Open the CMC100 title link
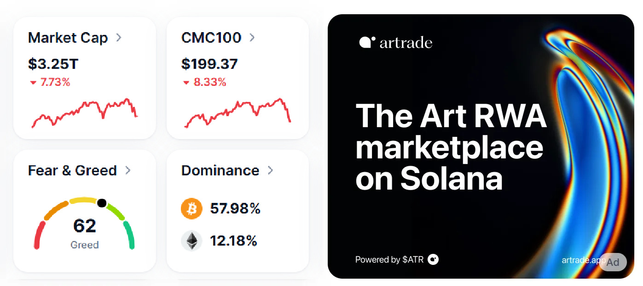This screenshot has width=643, height=286. (x=211, y=38)
